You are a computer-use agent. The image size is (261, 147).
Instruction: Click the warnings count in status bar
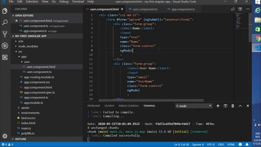(x=11, y=144)
